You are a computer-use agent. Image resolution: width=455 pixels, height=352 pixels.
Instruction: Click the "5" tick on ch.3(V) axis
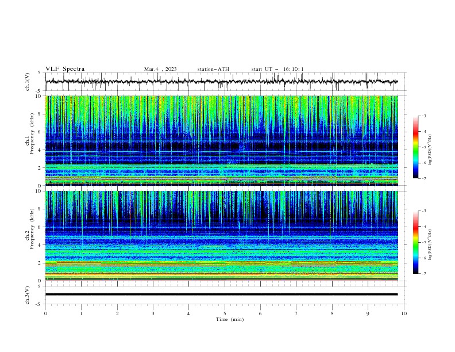(x=40, y=286)
